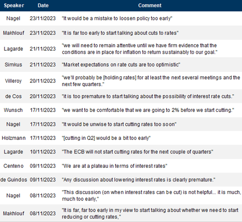Select Wunsch's comment about going to 2%
This screenshot has height=222, width=242.
(x=148, y=110)
